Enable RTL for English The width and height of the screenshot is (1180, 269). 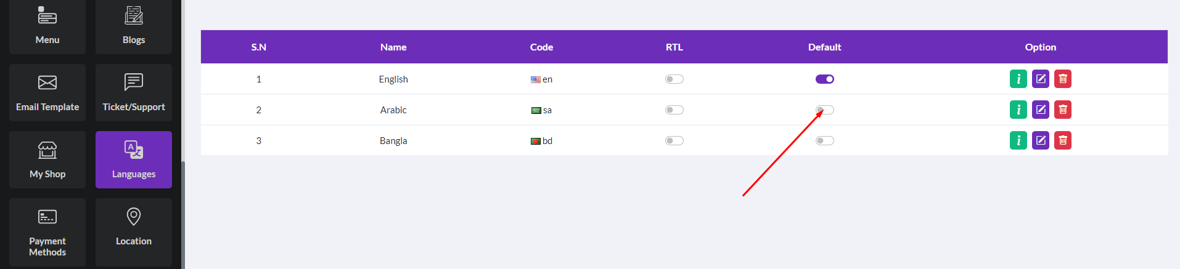[x=674, y=79]
